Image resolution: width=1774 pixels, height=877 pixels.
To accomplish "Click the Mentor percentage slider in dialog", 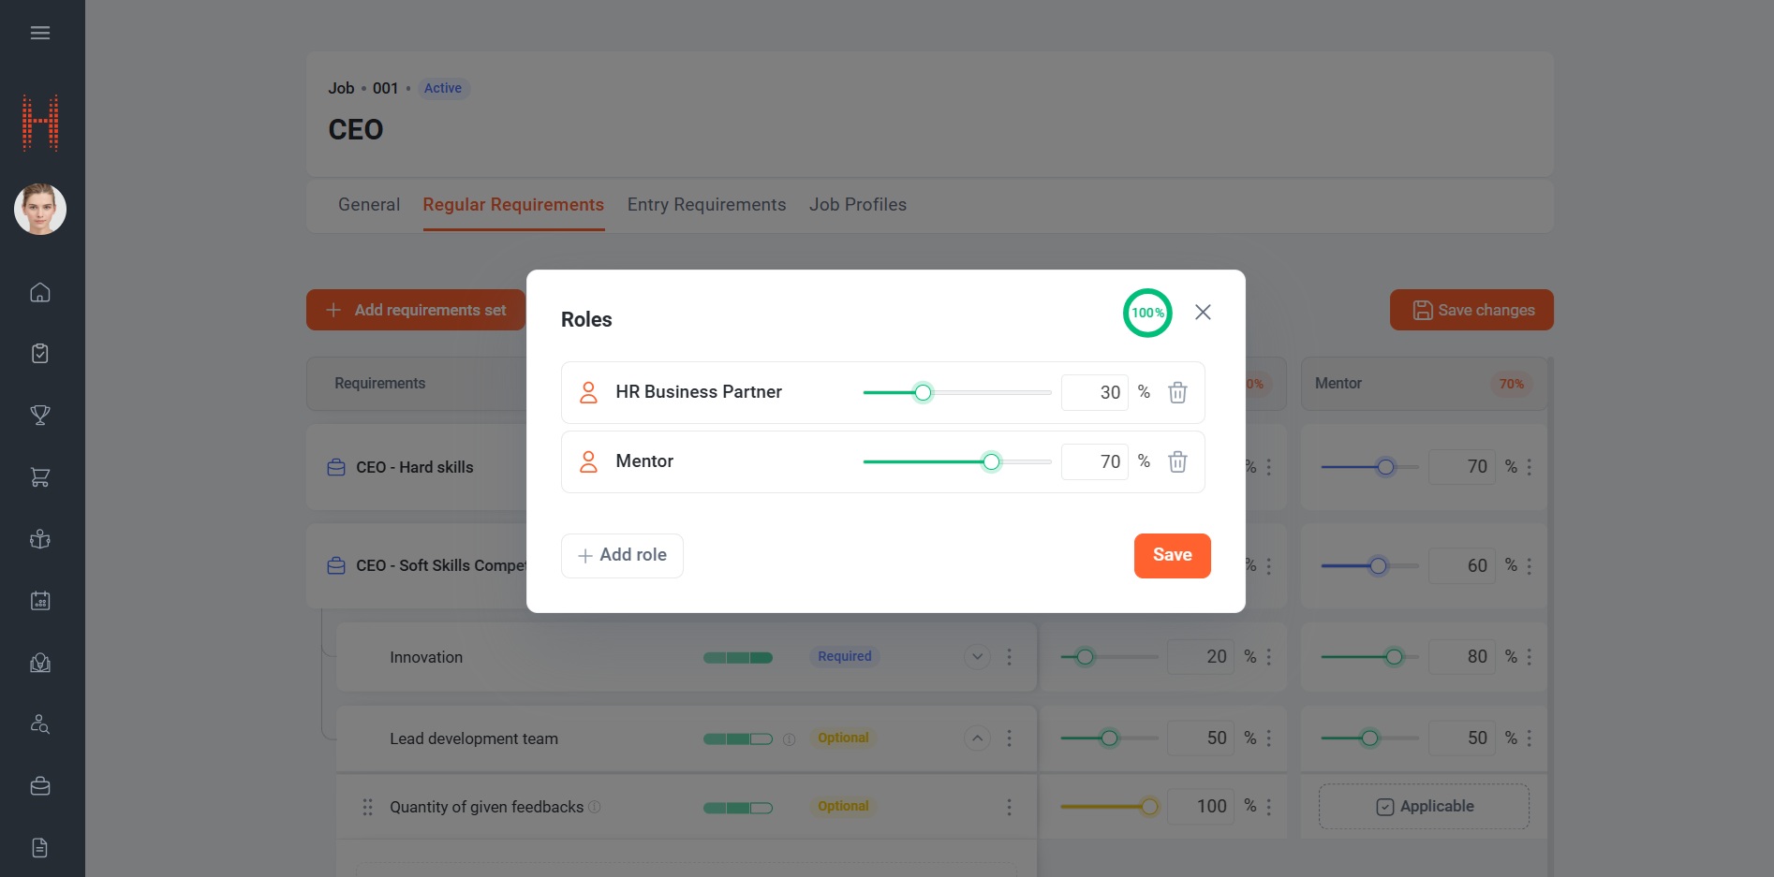I will 956,461.
